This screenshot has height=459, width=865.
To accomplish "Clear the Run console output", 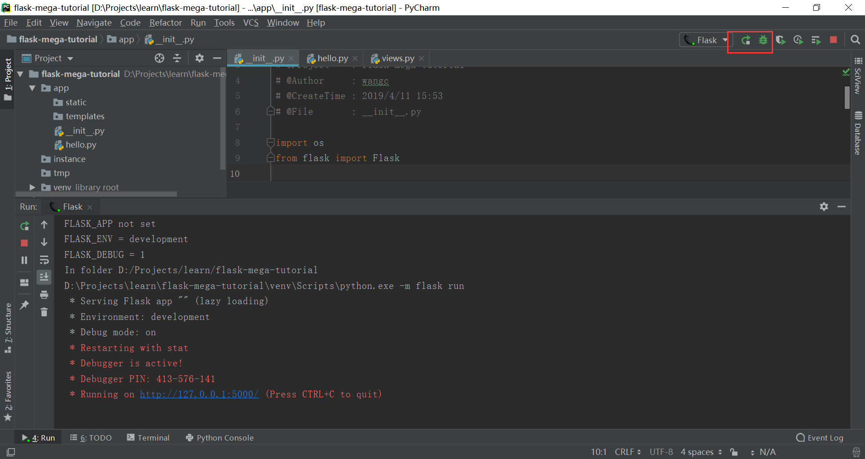I will pos(44,312).
